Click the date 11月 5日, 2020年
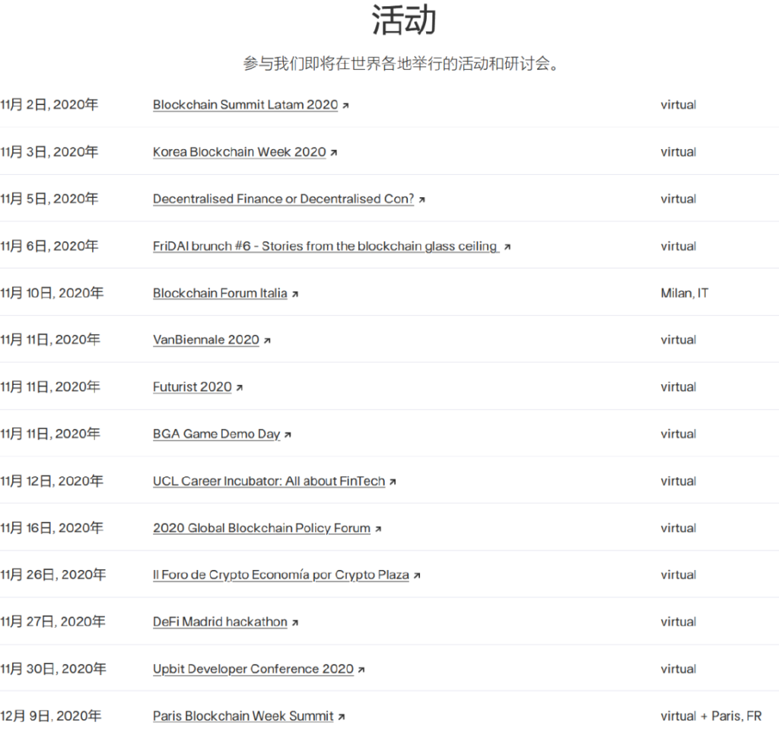Image resolution: width=779 pixels, height=732 pixels. click(x=49, y=199)
